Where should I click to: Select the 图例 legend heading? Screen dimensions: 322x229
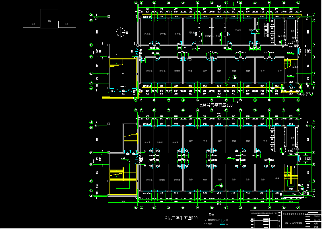point(211,215)
